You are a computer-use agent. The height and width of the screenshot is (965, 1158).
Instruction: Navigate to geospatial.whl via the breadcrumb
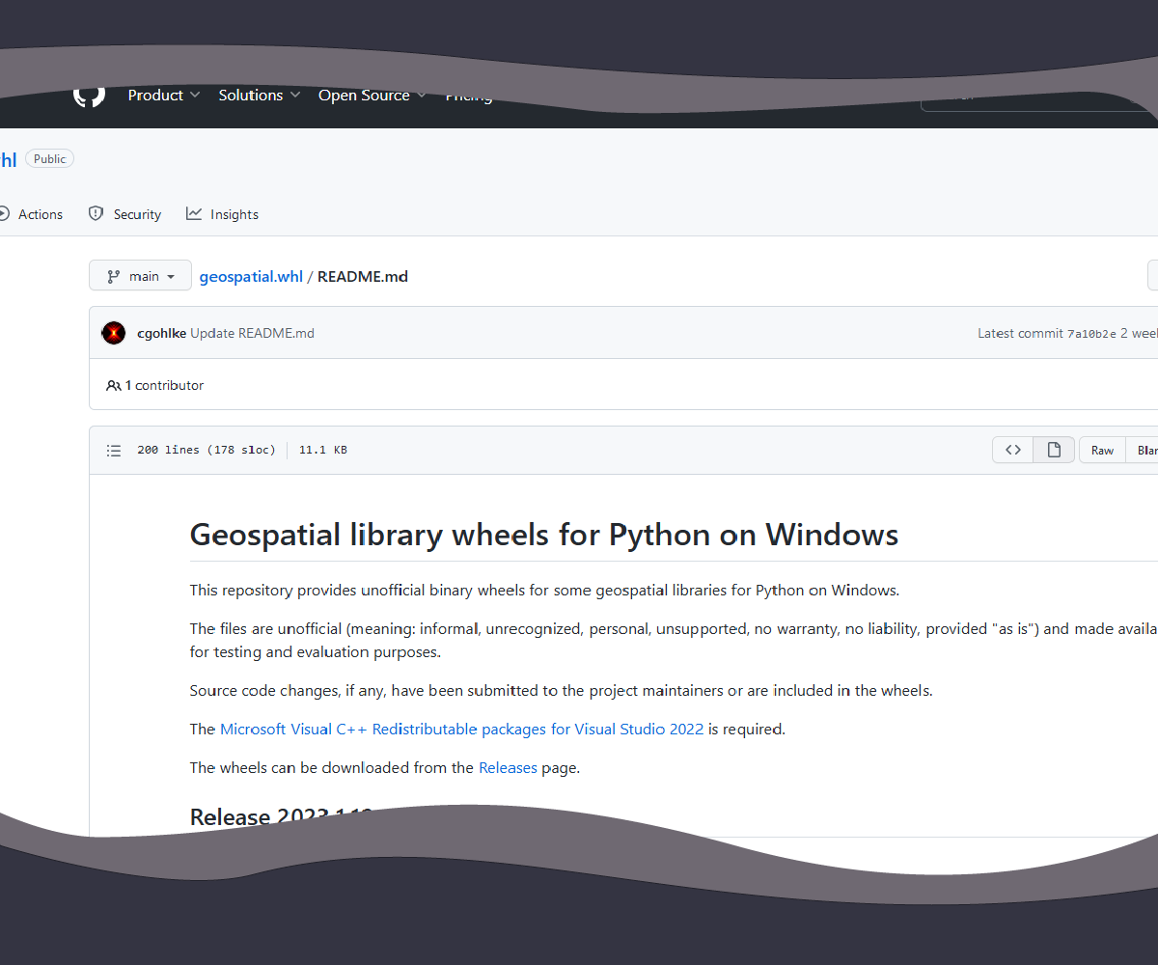coord(251,276)
